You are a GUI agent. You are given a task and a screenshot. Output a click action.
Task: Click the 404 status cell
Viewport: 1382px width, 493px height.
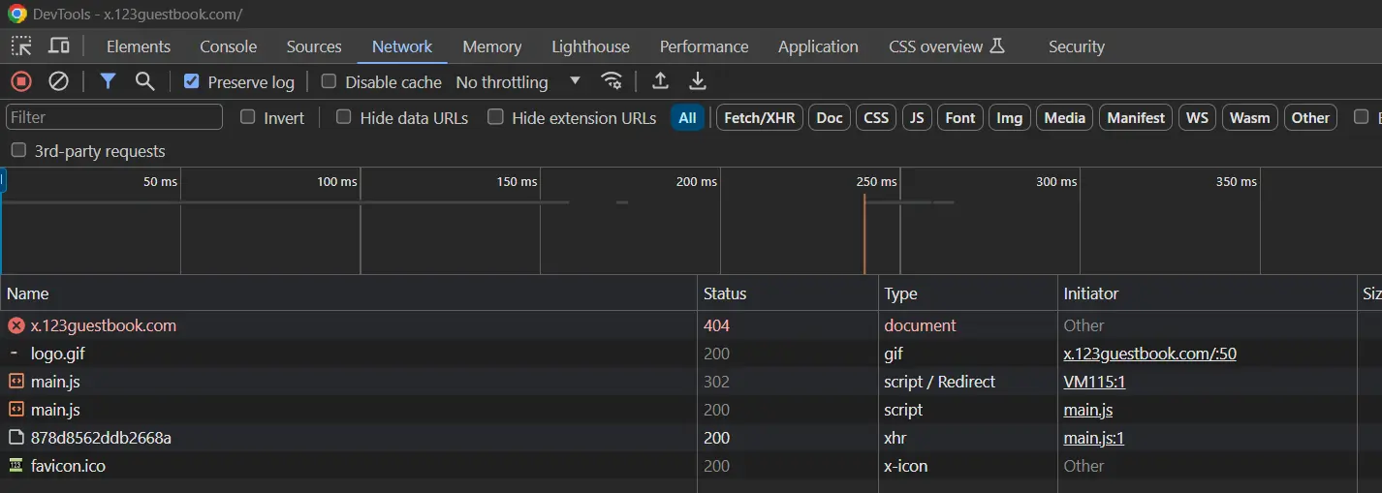pos(788,325)
